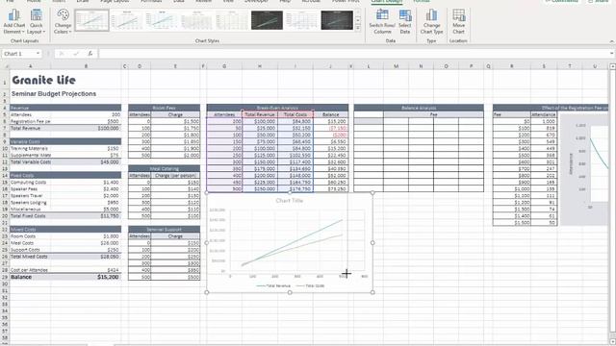Select column H header
The height and width of the screenshot is (346, 616).
(x=260, y=66)
